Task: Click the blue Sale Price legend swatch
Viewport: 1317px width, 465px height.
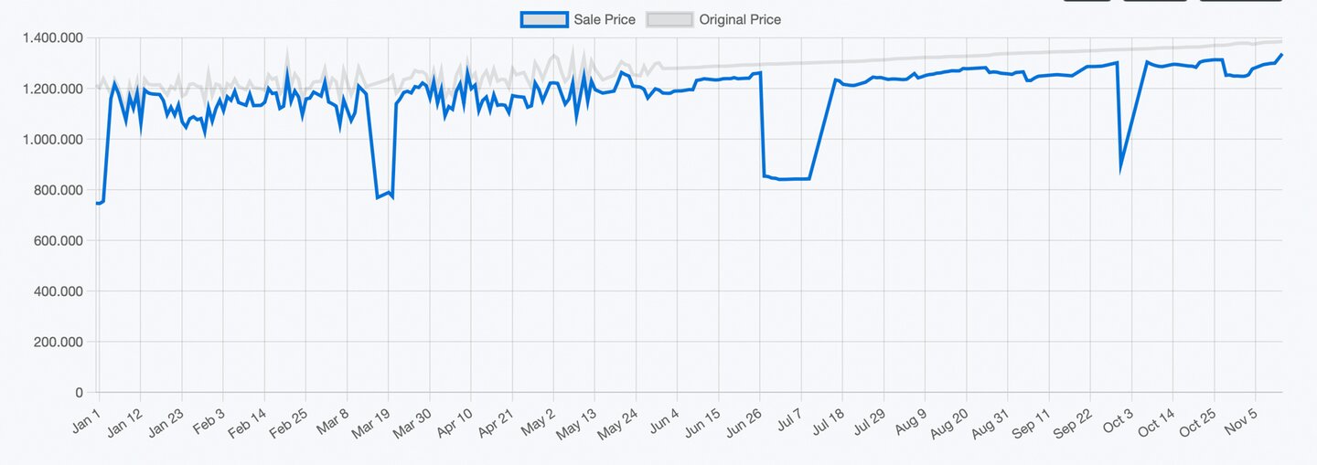Action: coord(544,19)
